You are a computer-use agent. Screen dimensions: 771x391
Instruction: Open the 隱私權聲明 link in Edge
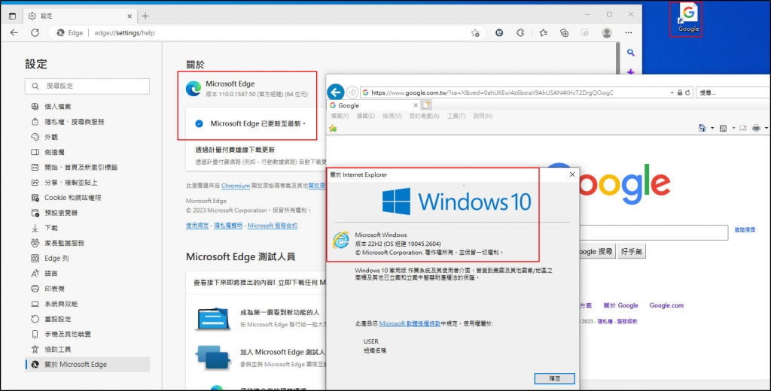click(x=228, y=226)
